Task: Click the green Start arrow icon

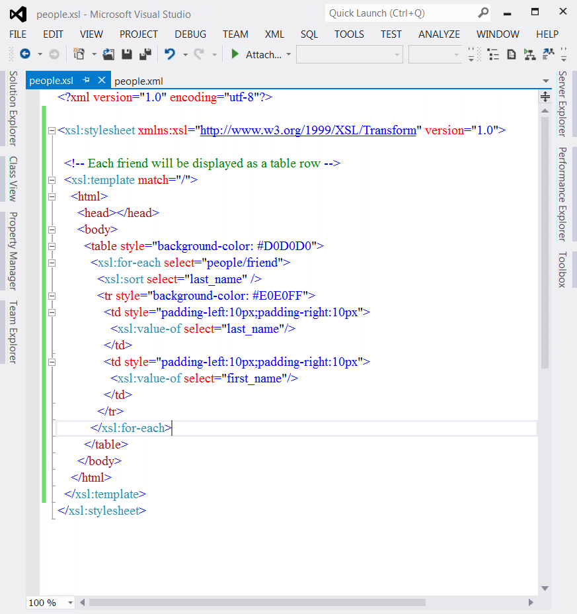Action: point(235,54)
